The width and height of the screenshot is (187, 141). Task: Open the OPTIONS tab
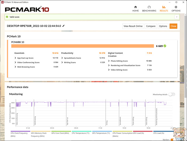tap(176, 9)
